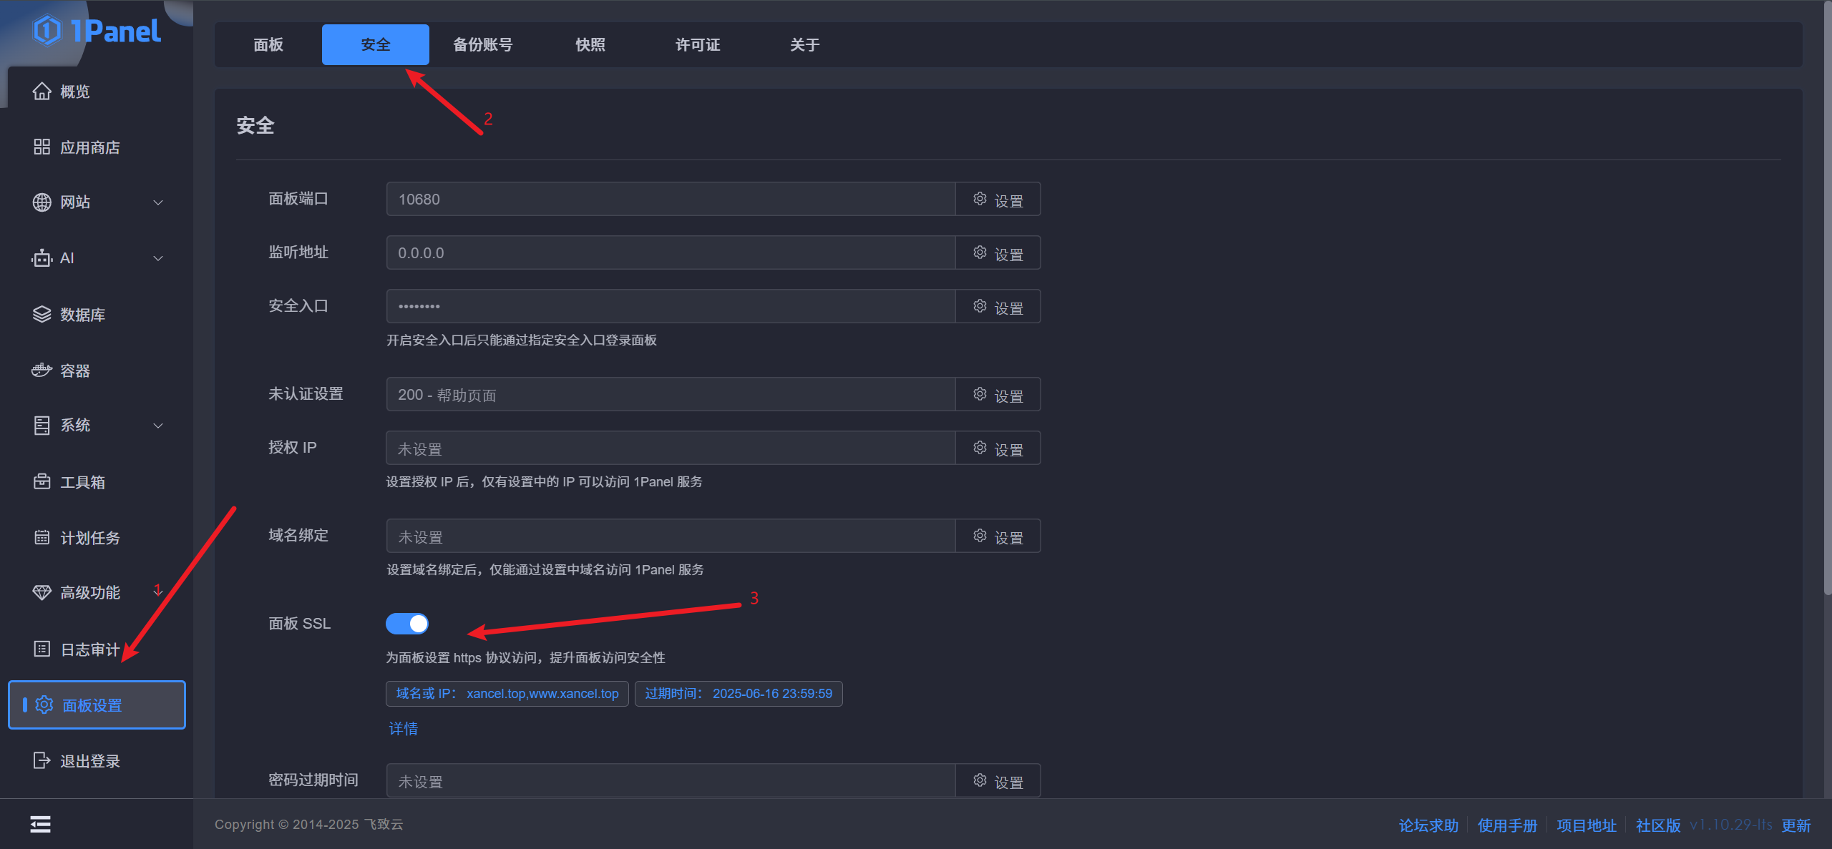
Task: Switch to the 备份账号 tab
Action: coord(483,45)
